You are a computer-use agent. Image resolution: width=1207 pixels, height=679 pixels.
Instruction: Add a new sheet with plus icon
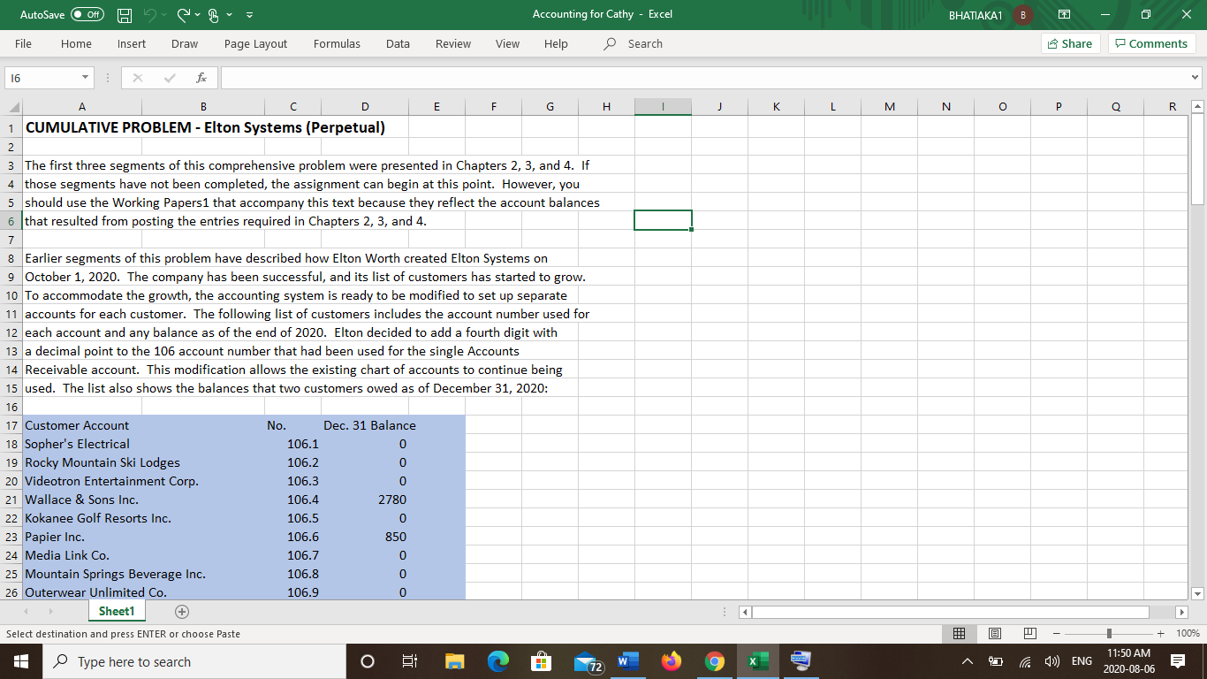pyautogui.click(x=182, y=612)
